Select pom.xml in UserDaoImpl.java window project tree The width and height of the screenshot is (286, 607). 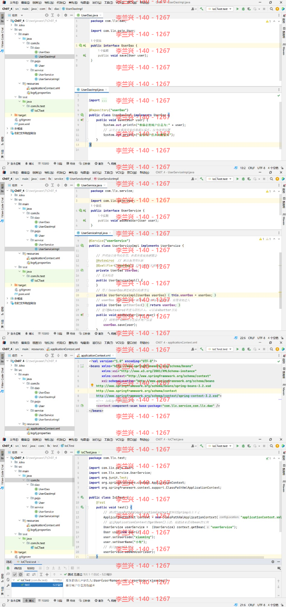pos(24,124)
